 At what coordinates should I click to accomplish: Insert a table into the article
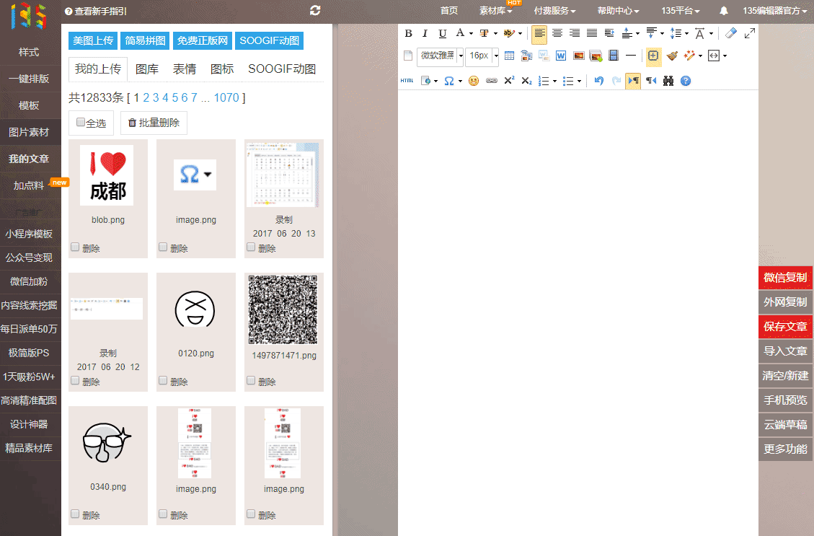[x=509, y=56]
